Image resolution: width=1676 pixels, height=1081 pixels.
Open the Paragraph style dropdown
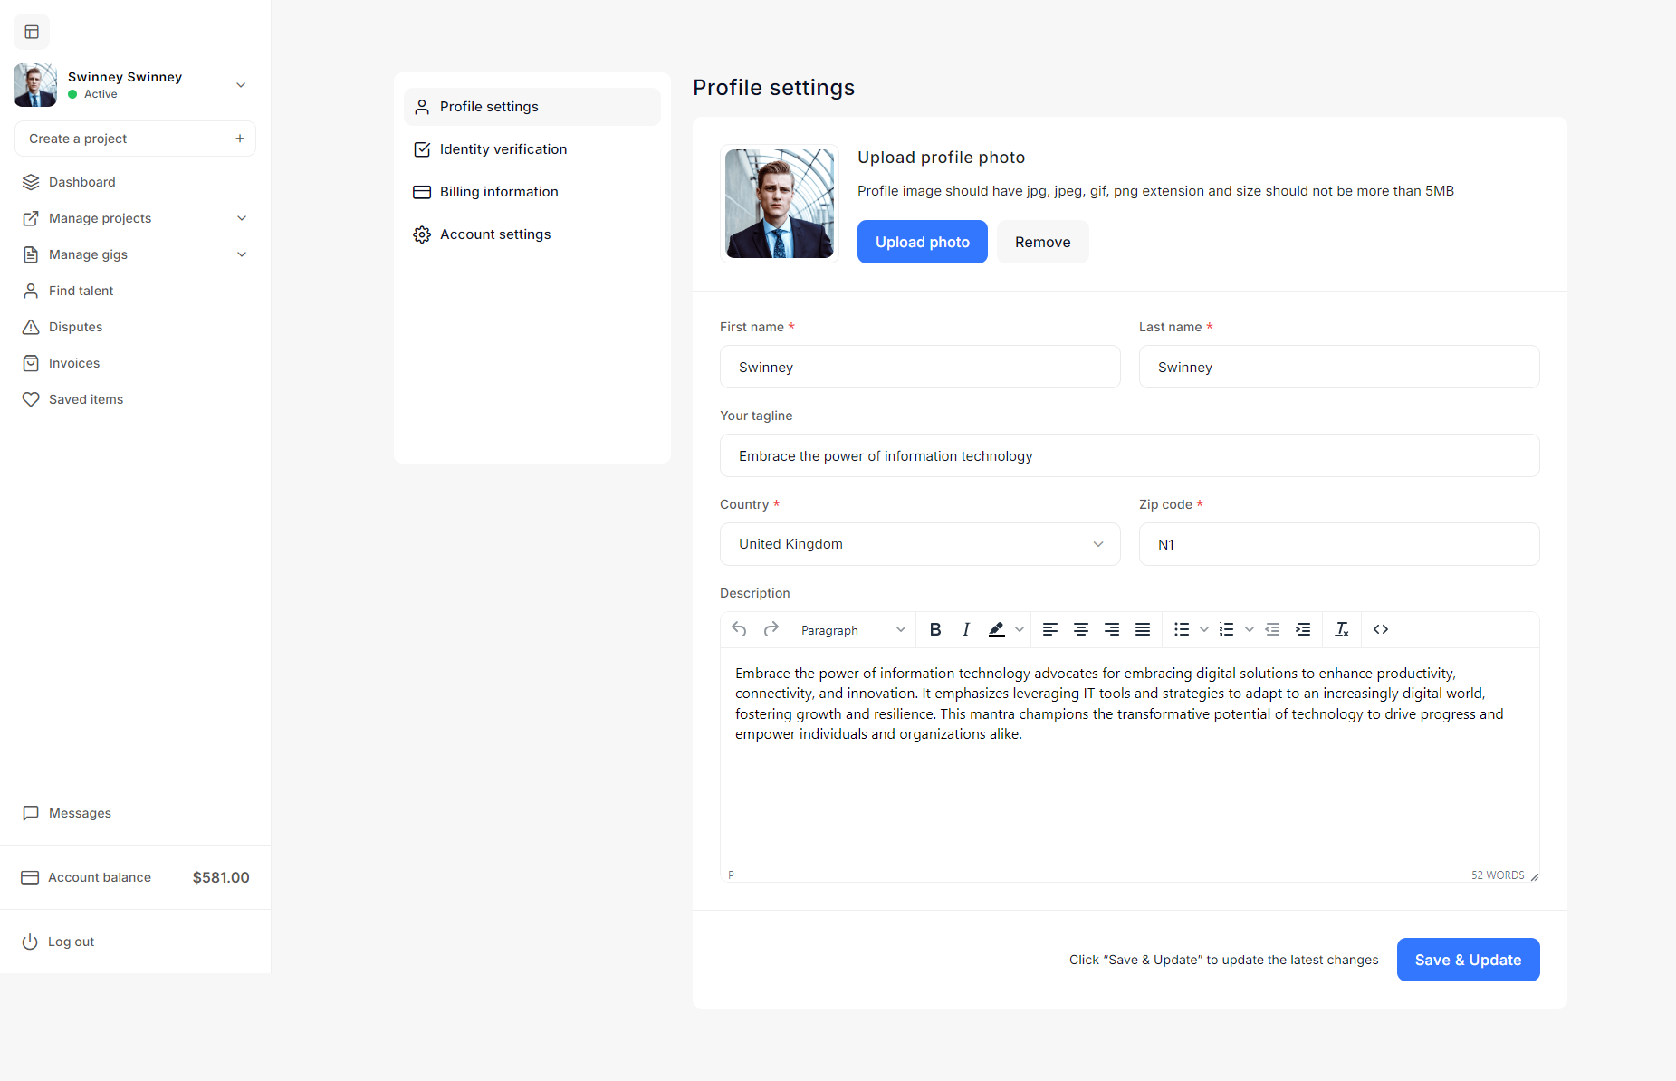point(852,630)
